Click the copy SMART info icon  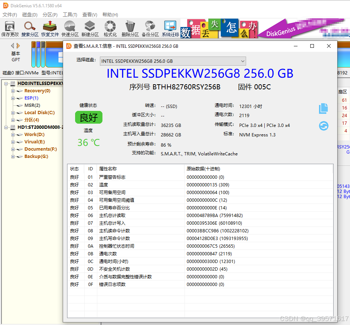[323, 109]
